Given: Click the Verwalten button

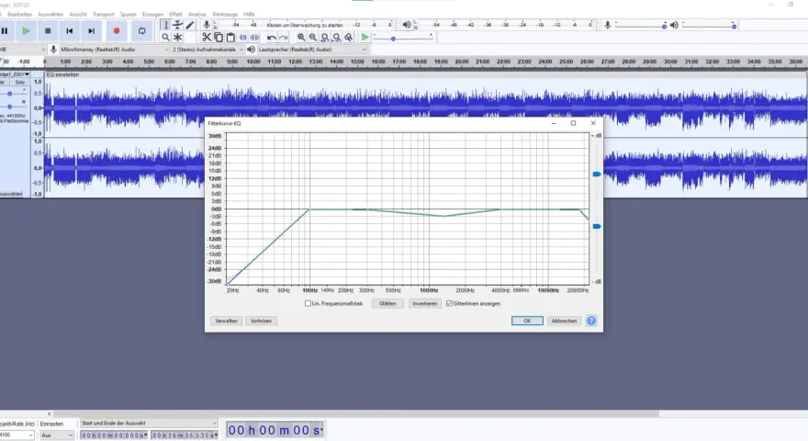Looking at the screenshot, I should coord(226,321).
